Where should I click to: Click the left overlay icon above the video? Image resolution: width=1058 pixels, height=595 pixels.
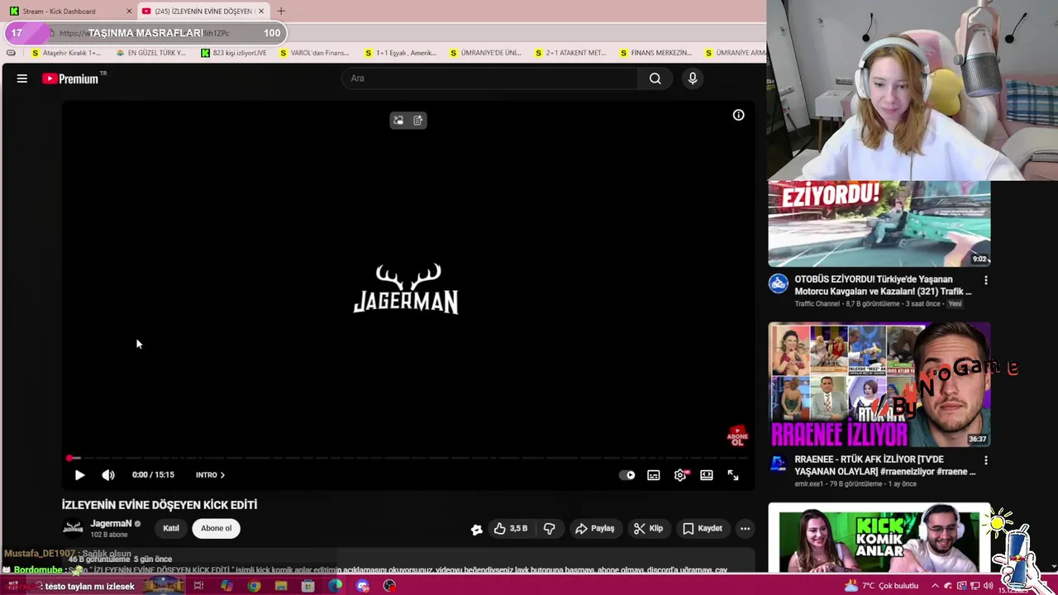point(398,121)
